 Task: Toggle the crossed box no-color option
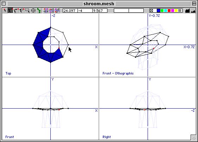tap(151, 11)
